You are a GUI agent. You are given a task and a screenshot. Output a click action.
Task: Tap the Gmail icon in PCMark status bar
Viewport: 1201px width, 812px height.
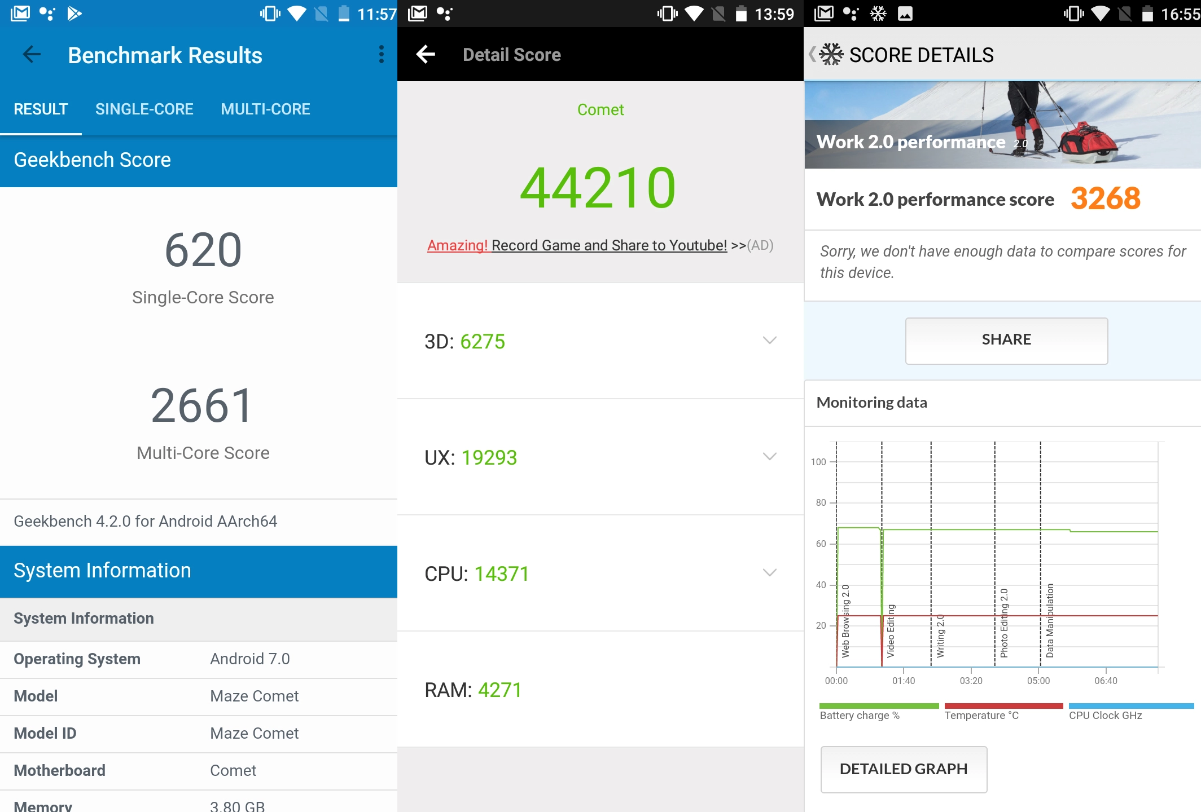click(x=824, y=14)
